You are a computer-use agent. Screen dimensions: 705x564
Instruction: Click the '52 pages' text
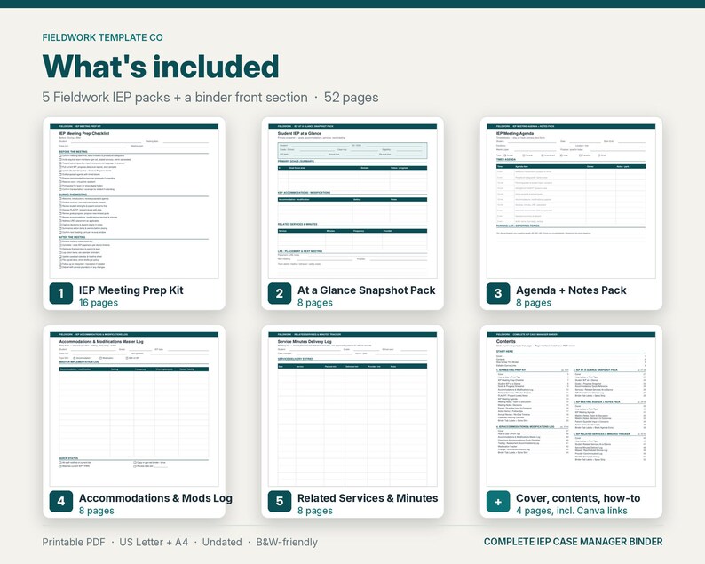pos(351,97)
